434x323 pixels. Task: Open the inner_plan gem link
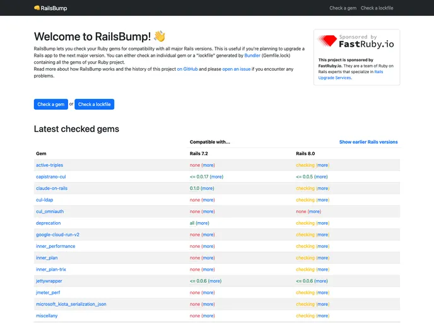click(47, 258)
